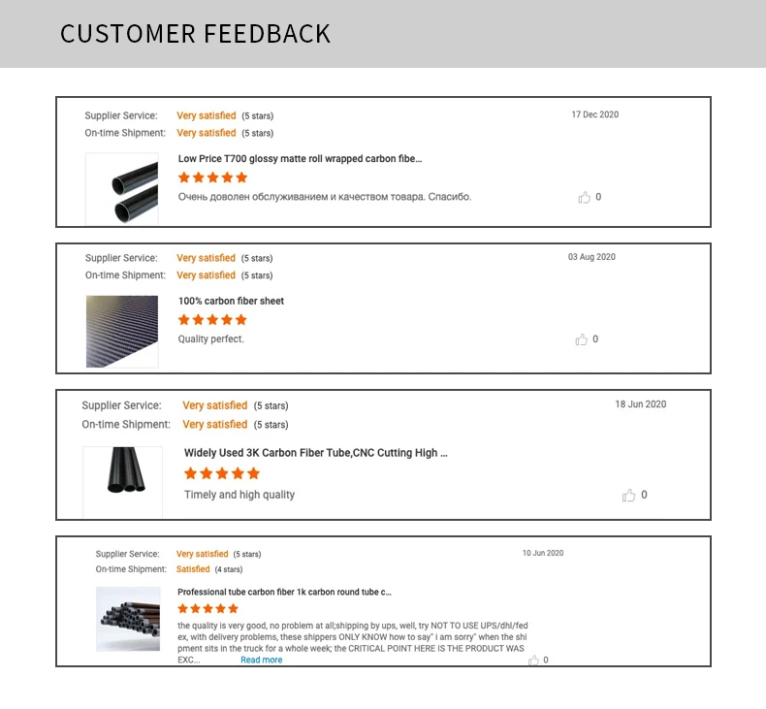Screen dimensions: 766x709
Task: Open "Professional tube carbon fiber 1k" product link
Action: [x=284, y=592]
